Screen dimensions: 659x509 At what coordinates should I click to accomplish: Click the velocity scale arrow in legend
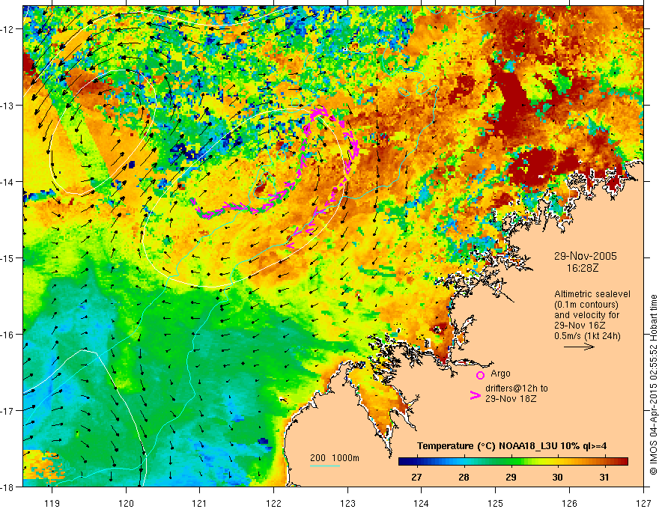[579, 347]
